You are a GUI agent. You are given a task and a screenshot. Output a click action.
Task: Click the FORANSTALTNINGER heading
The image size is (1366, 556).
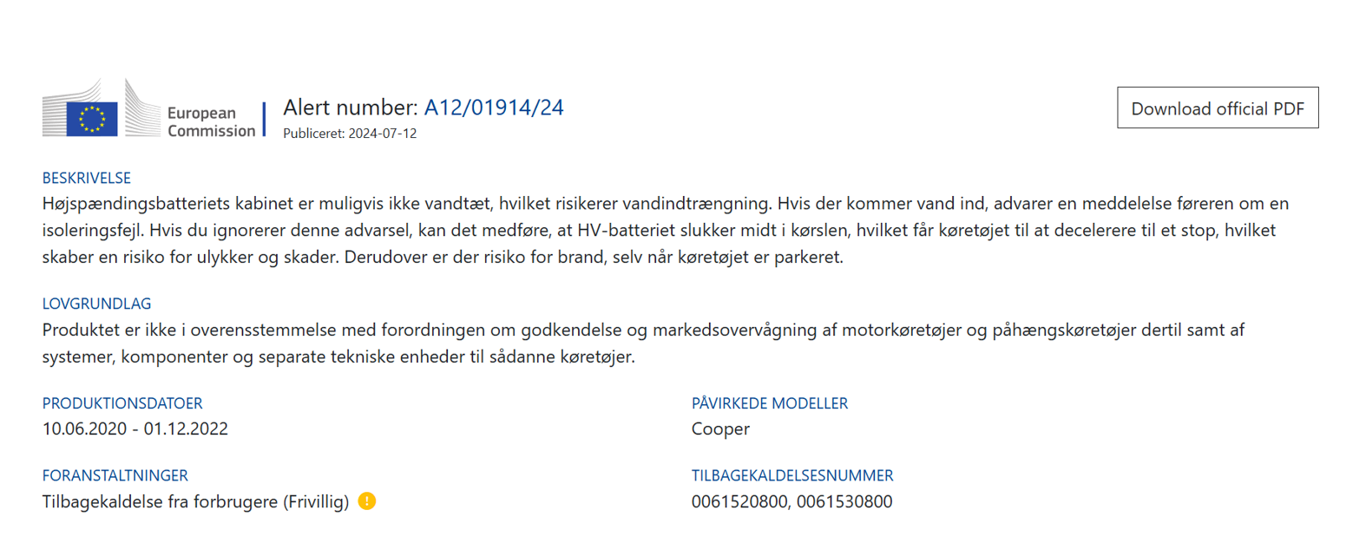coord(115,475)
